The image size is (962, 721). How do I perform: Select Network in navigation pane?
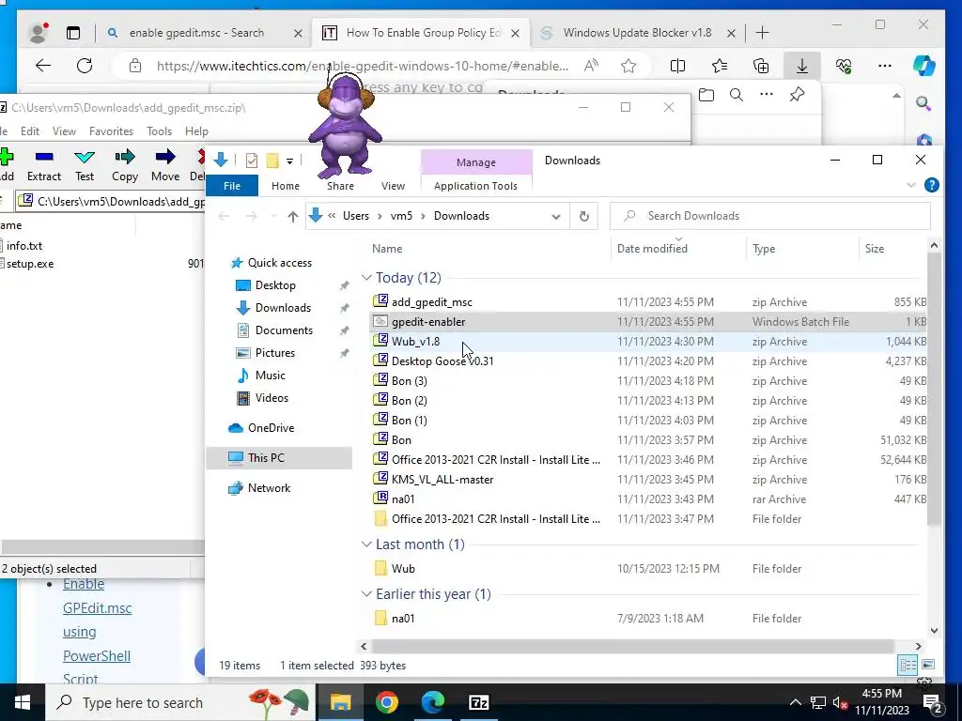269,488
